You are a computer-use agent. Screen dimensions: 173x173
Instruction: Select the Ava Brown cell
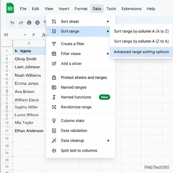click(29, 92)
